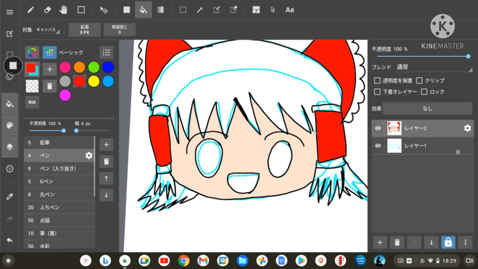Delete the selected palette color
478x269 pixels.
pos(50,86)
